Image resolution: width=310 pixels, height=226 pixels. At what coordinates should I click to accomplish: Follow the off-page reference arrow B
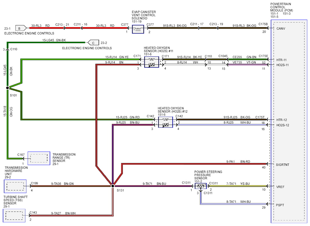pyautogui.click(x=21, y=28)
